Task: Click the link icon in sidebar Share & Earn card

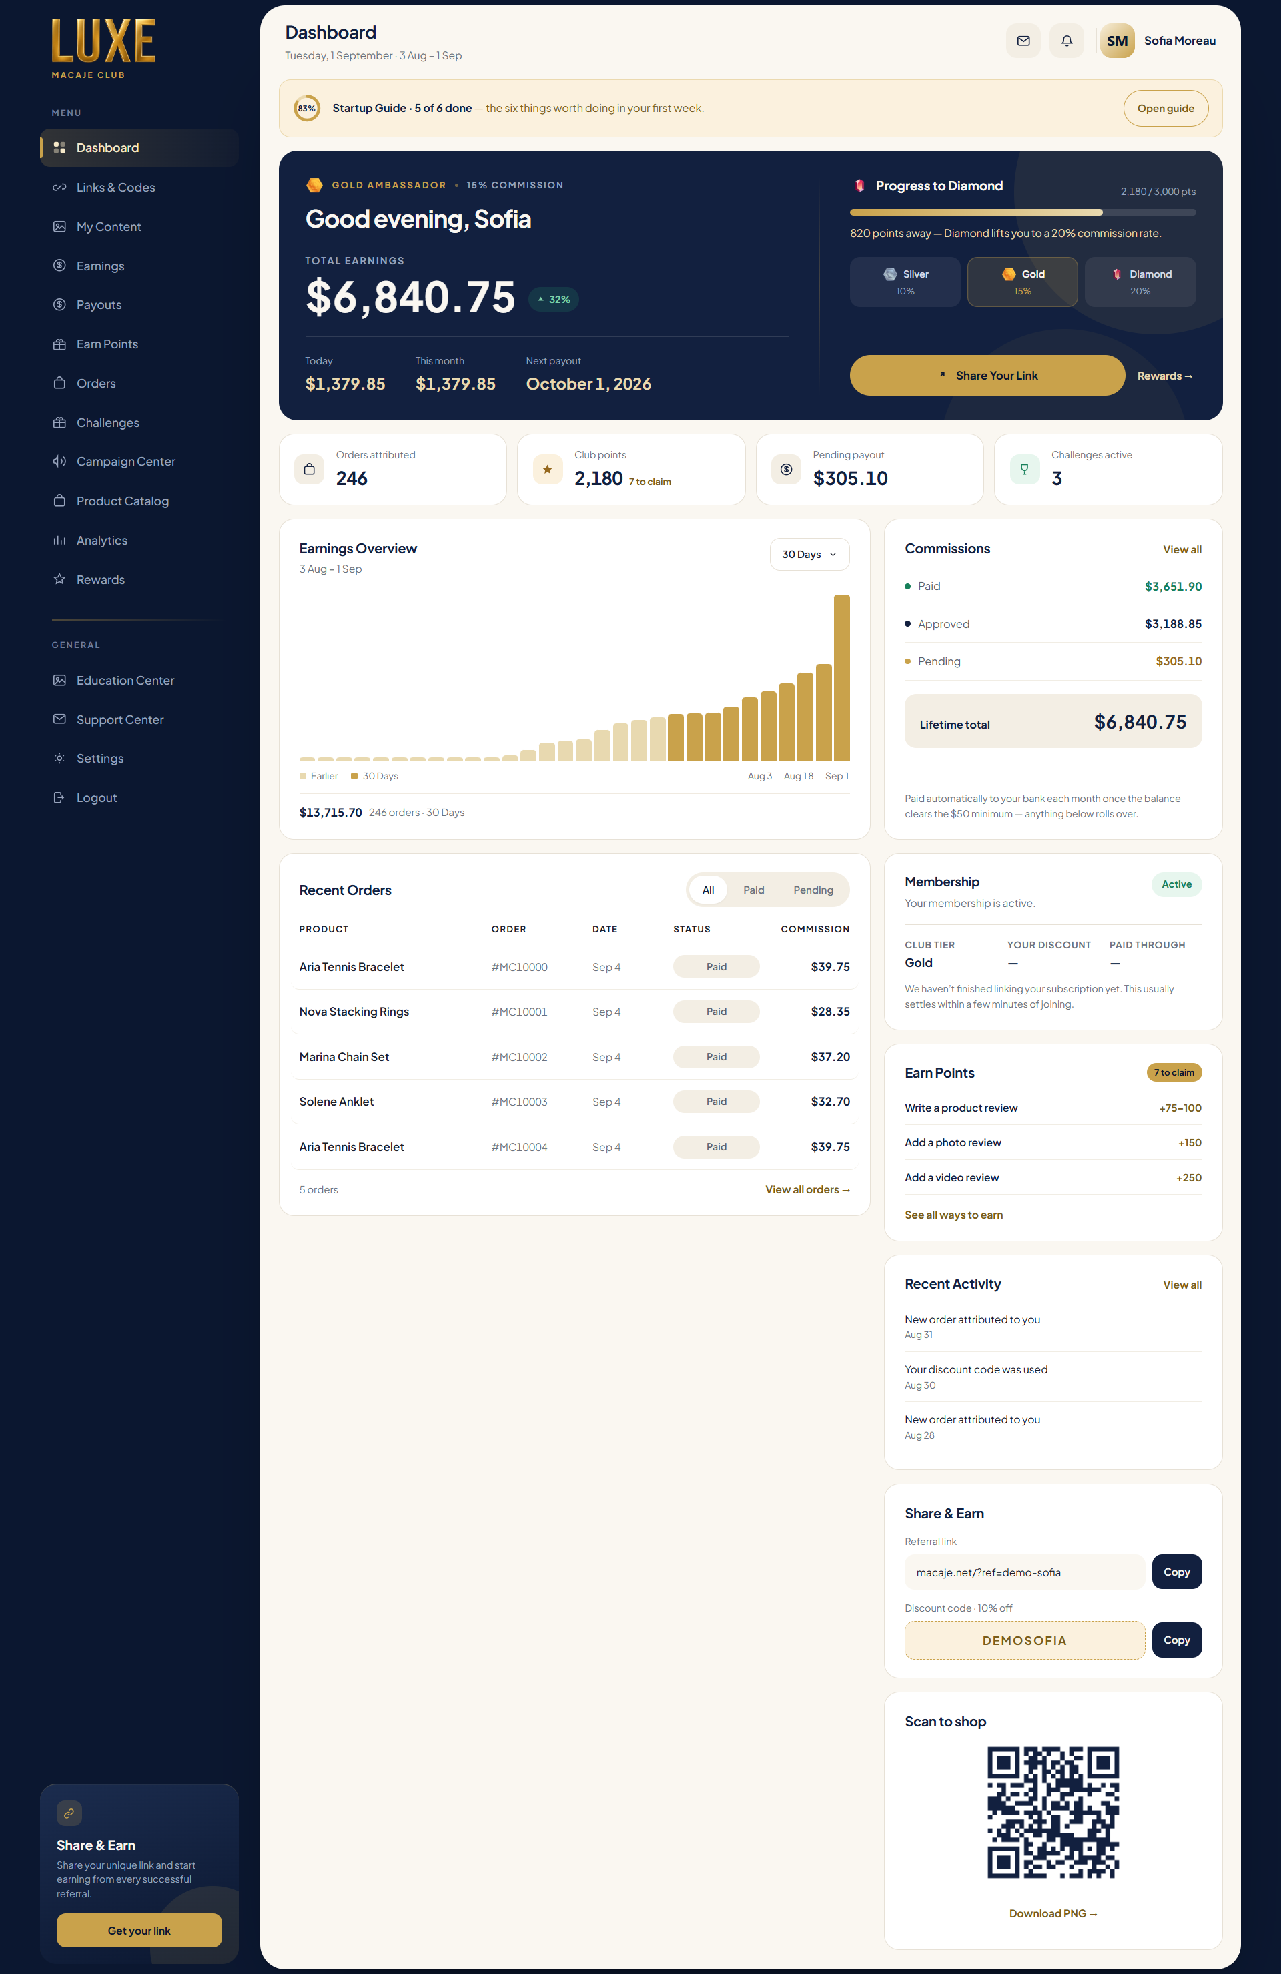Action: [69, 1813]
